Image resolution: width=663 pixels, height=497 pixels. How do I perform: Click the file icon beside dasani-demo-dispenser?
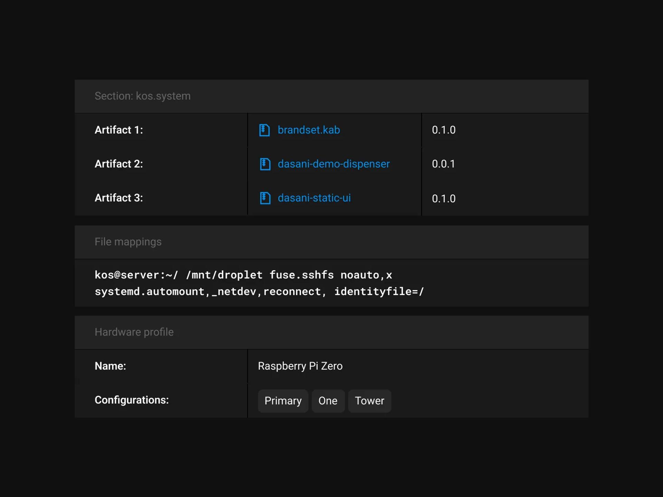(x=265, y=164)
